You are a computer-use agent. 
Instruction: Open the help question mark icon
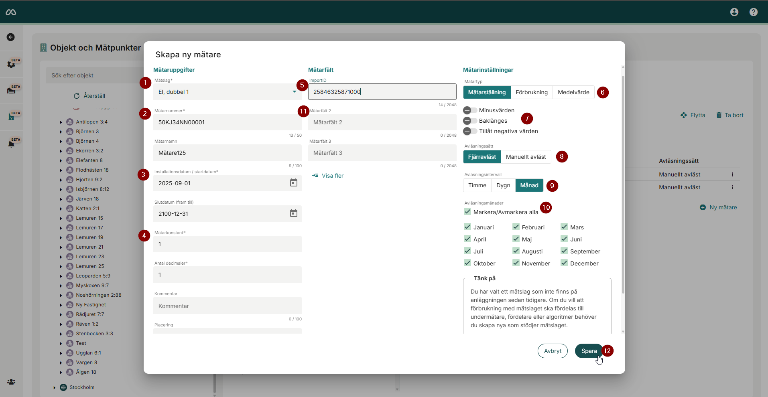(753, 12)
